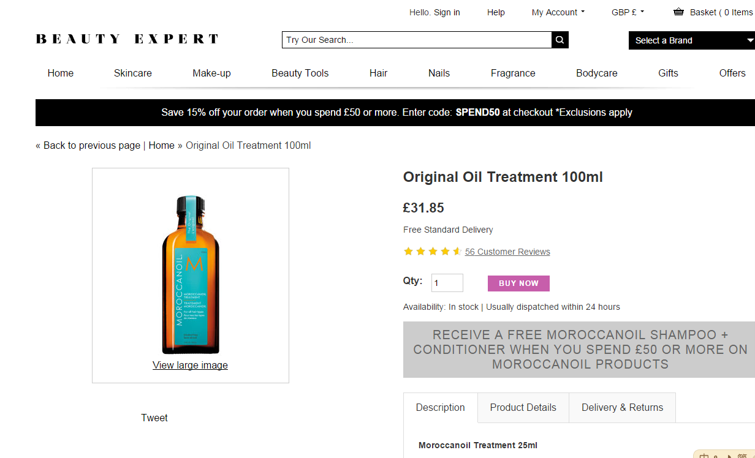Click the basket icon
The height and width of the screenshot is (458, 755).
tap(678, 12)
